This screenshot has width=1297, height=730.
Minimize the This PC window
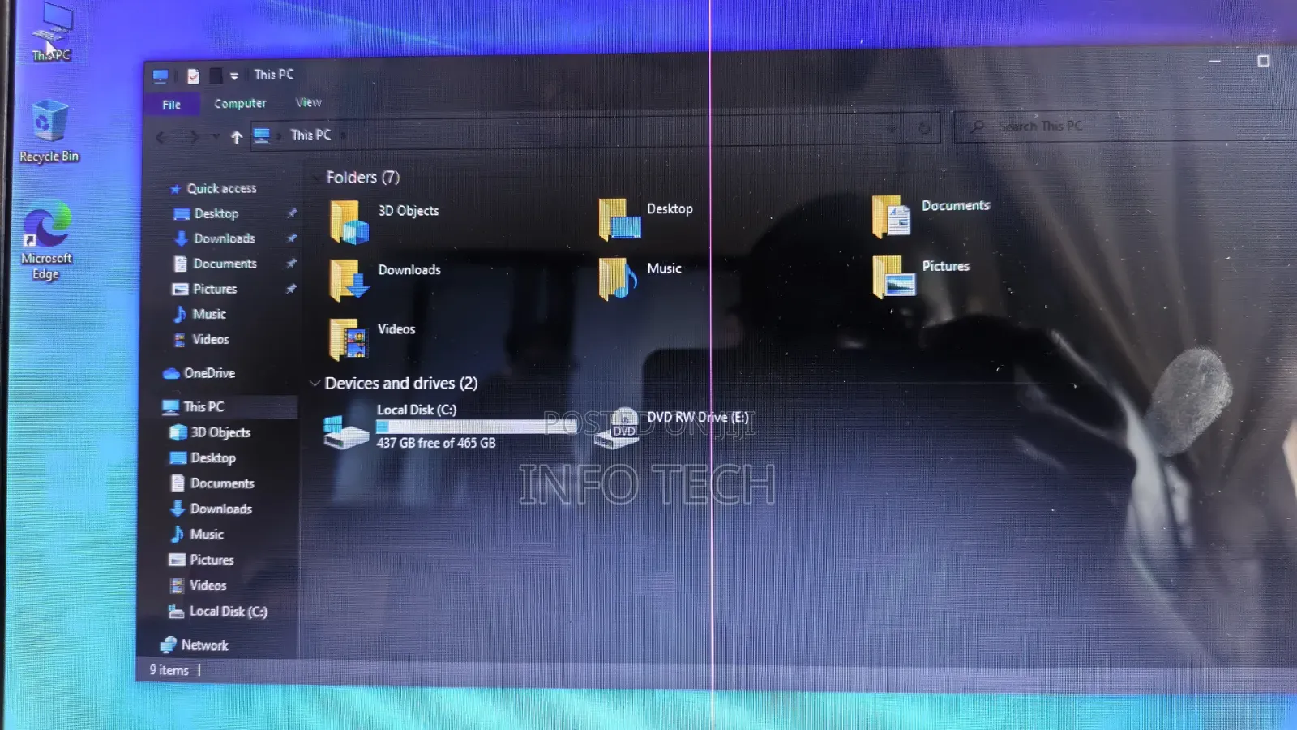(1214, 61)
